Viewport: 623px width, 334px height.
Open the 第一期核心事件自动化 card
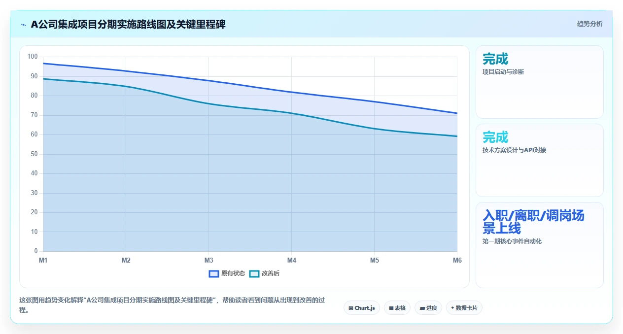[x=540, y=245]
